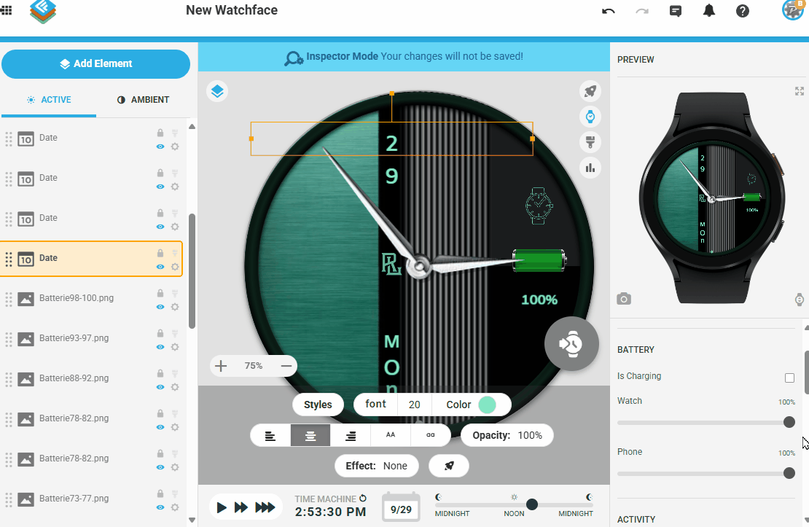The image size is (809, 527).
Task: Click the bar chart icon on canvas
Action: tap(590, 168)
